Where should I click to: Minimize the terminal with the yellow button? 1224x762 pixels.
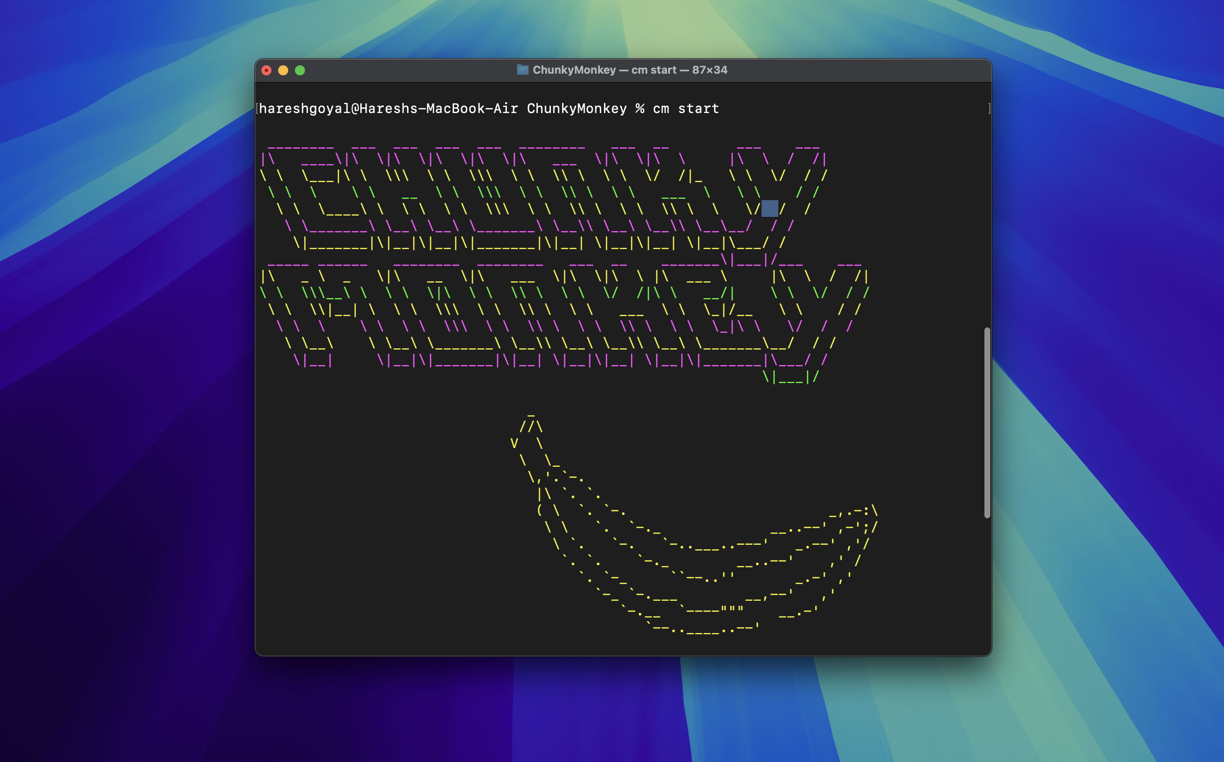coord(283,71)
